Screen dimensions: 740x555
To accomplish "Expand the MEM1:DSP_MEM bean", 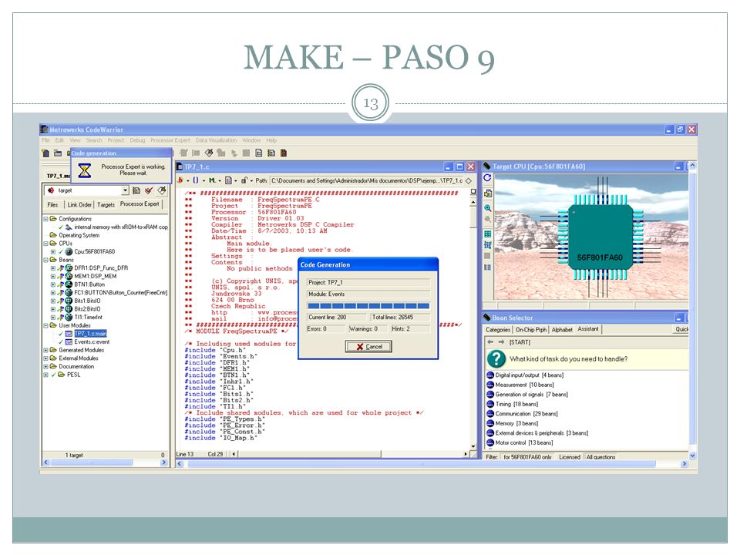I will pos(53,277).
